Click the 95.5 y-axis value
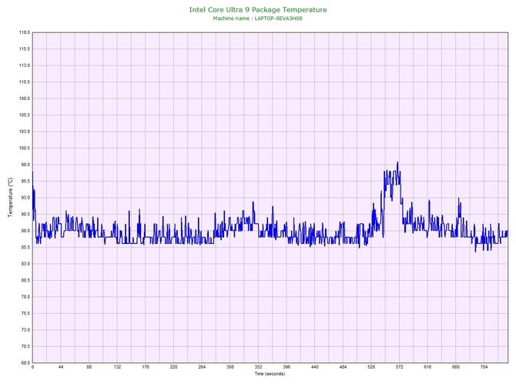The height and width of the screenshot is (387, 516). [x=25, y=181]
